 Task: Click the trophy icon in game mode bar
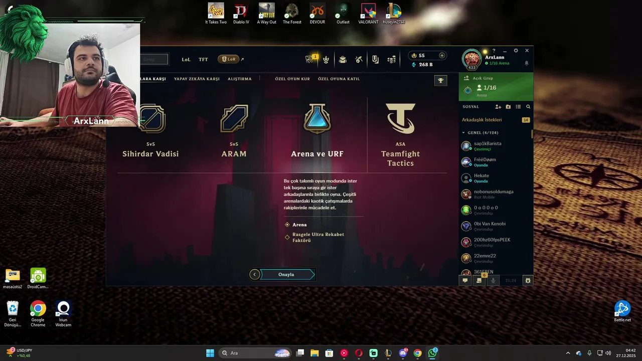(440, 80)
